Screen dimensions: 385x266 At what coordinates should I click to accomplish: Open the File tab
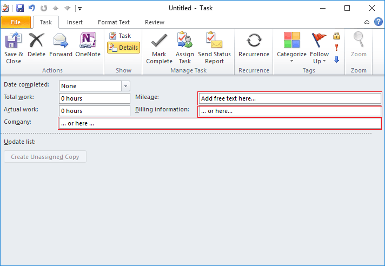tap(16, 22)
